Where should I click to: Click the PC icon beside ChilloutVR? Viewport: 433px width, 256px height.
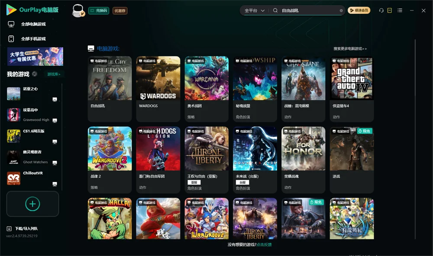[x=55, y=184]
